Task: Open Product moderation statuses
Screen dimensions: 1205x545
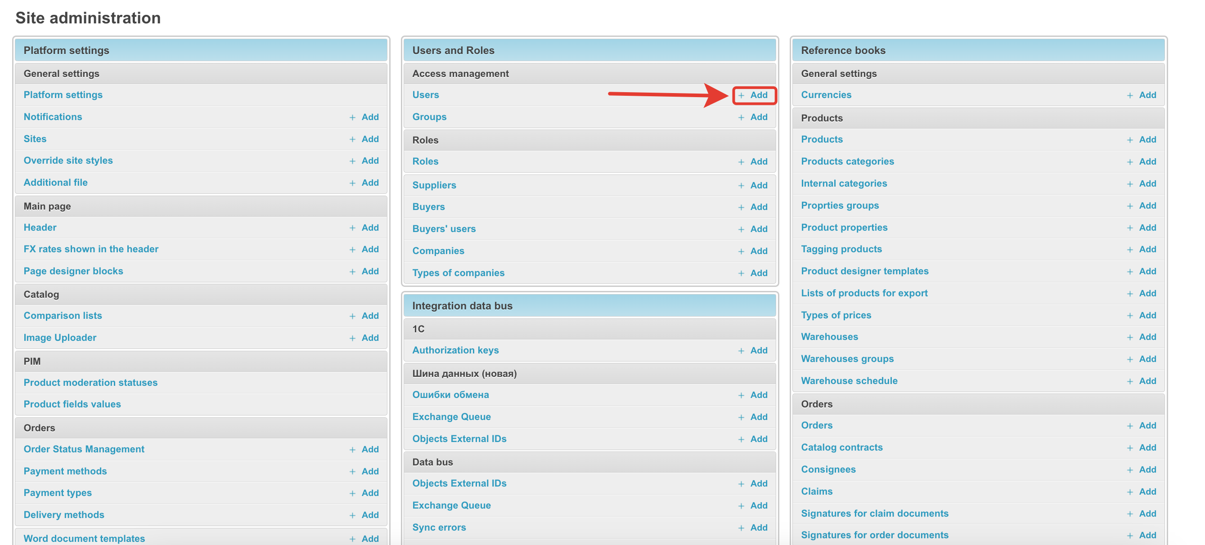Action: (x=91, y=382)
